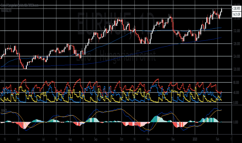Screen dimensions: 242x143
Task: Select the DMI indicator label
Action: point(3,81)
